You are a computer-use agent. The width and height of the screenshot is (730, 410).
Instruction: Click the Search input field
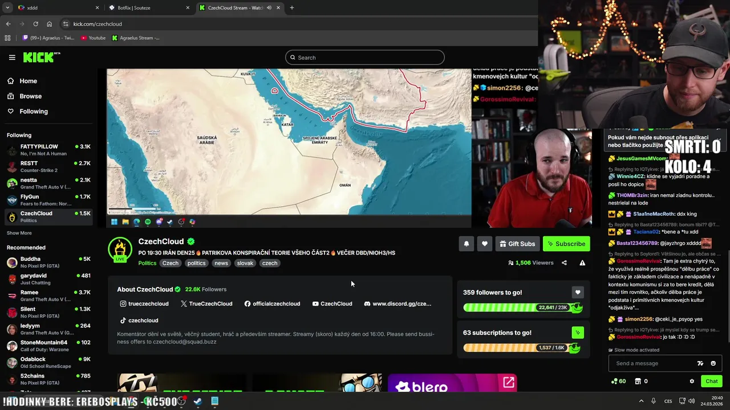pos(365,58)
